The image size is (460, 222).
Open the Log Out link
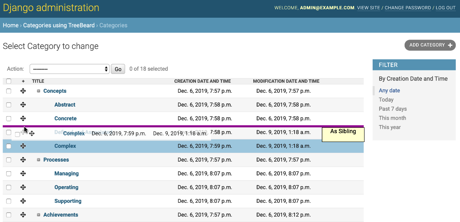[445, 8]
